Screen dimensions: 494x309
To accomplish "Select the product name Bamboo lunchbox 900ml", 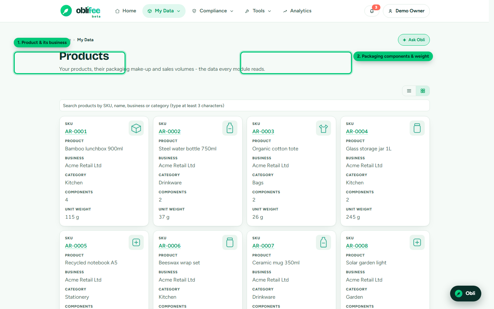I will coord(94,149).
